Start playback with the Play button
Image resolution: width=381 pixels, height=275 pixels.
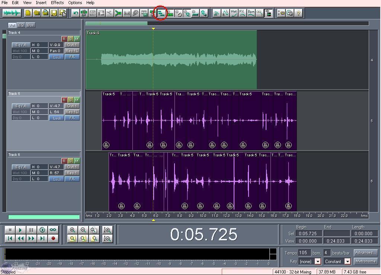point(21,230)
